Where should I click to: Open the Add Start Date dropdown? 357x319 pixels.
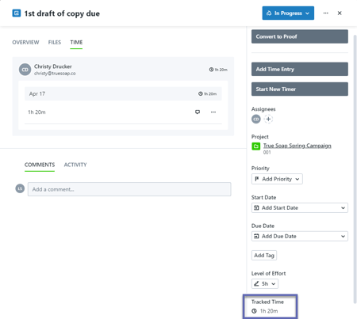[x=300, y=207]
